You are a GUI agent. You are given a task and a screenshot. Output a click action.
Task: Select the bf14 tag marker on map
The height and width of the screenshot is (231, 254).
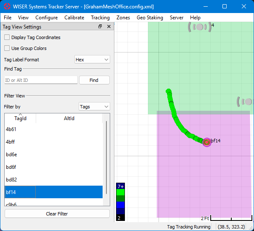[206, 142]
